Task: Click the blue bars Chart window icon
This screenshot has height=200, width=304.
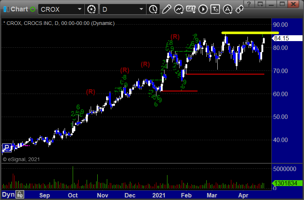Action: 6,9
